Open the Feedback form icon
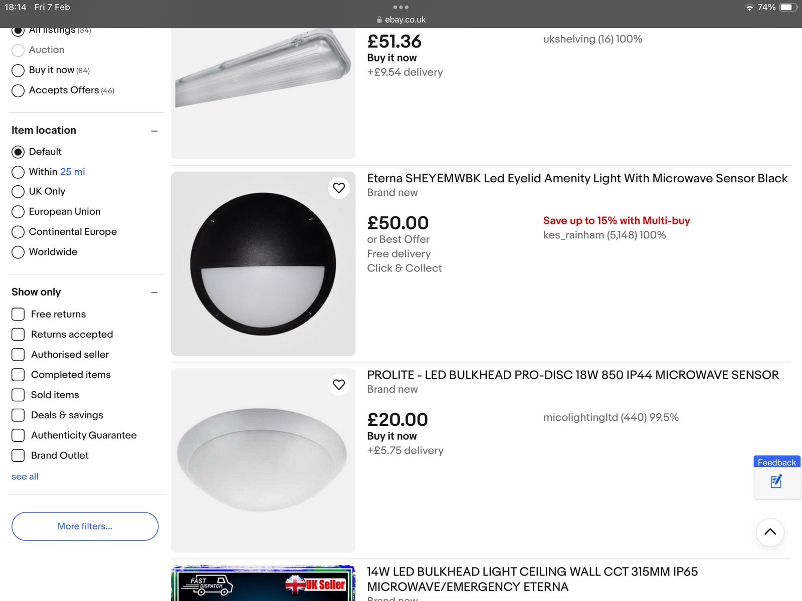802x601 pixels. click(x=776, y=482)
